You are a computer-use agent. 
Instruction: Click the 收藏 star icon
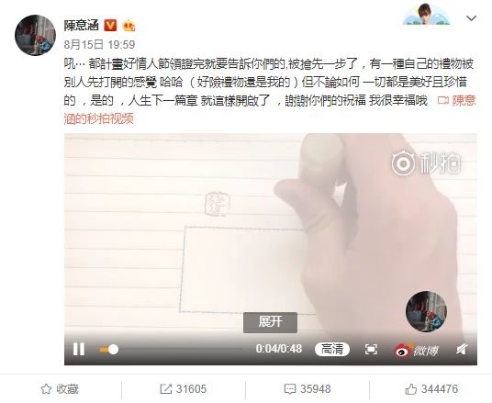coord(46,389)
